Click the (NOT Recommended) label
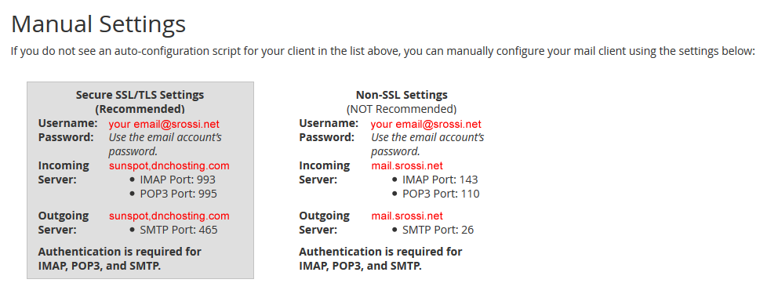Viewport: 778px width, 294px height. tap(402, 108)
